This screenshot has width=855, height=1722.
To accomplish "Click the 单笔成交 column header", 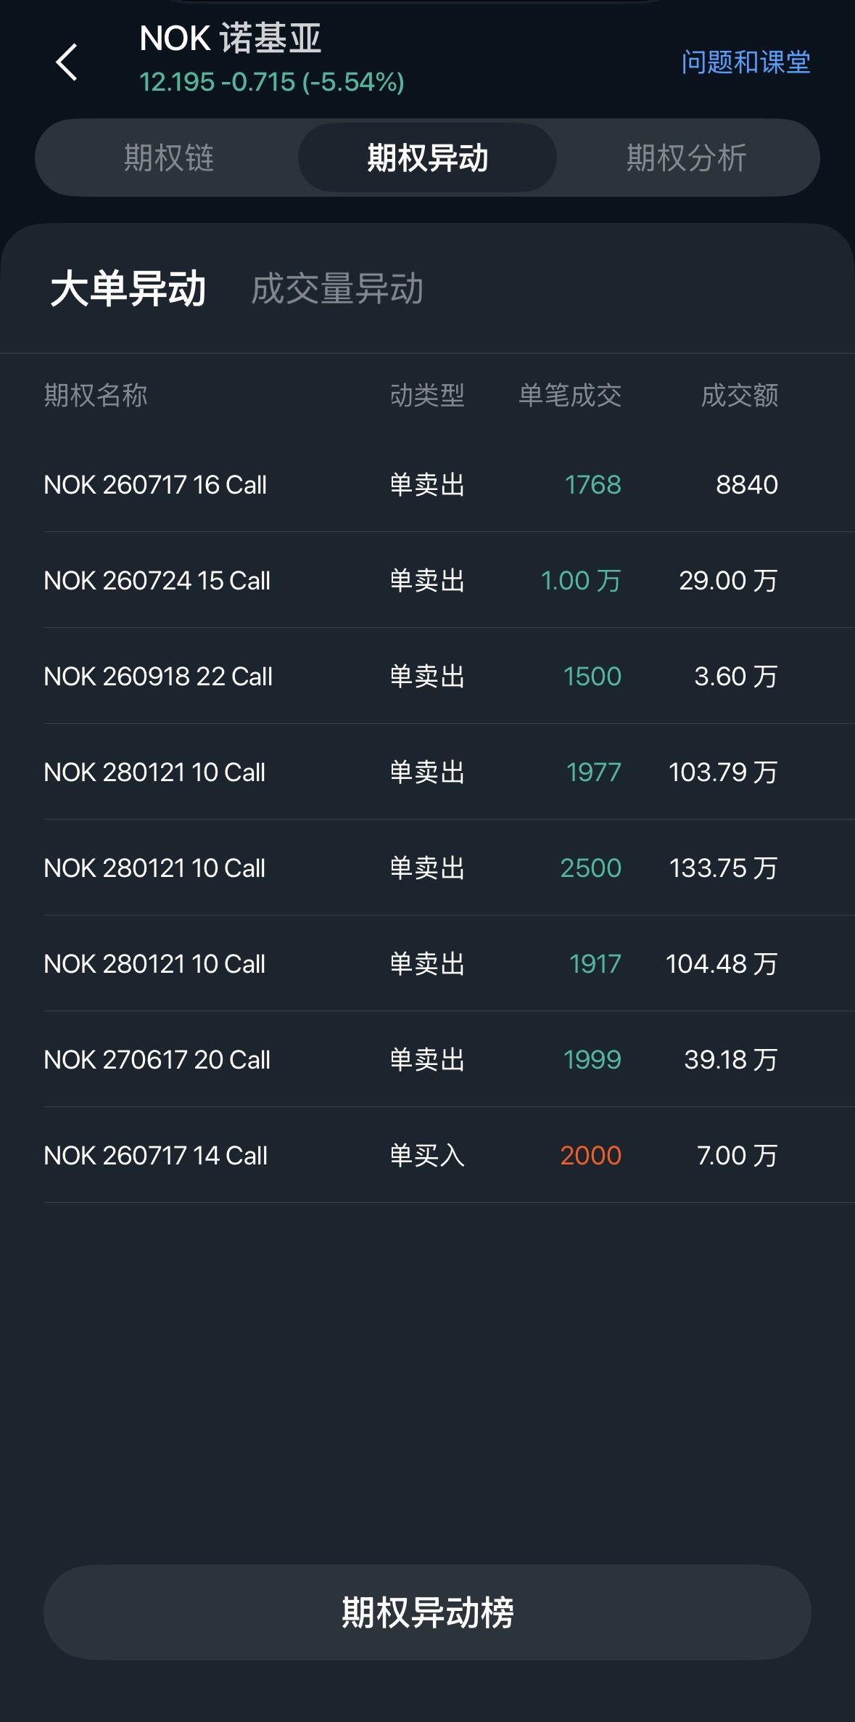I will (570, 395).
